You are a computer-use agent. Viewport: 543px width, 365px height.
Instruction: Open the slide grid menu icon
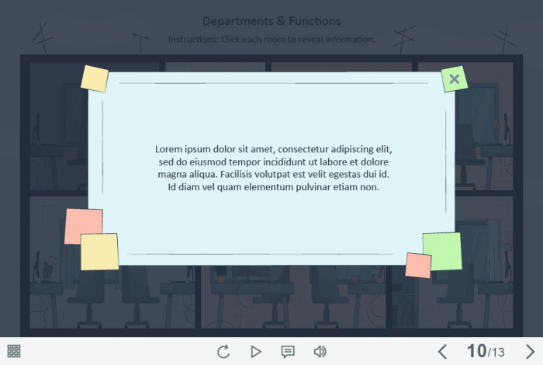(14, 351)
